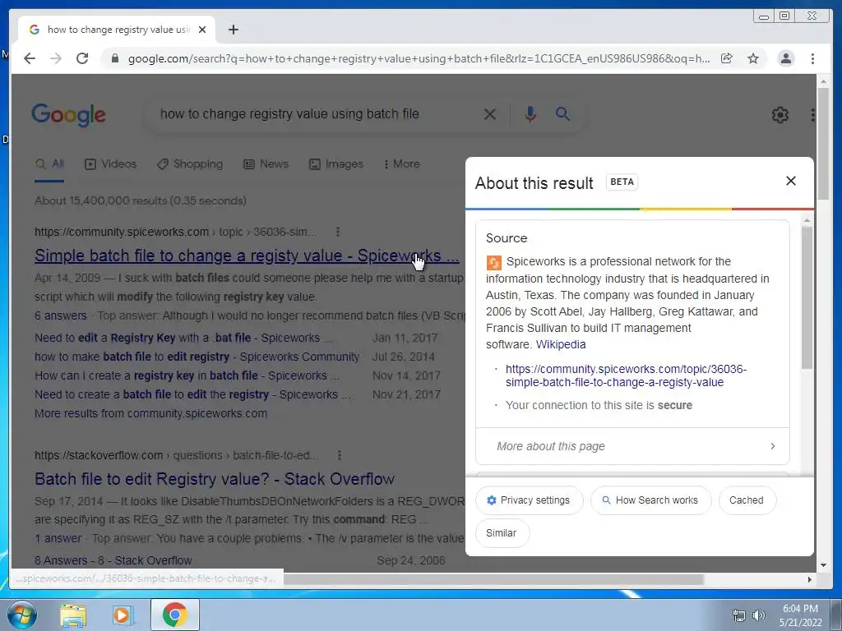The height and width of the screenshot is (631, 842).
Task: Open a new tab with the plus button
Action: 233,30
